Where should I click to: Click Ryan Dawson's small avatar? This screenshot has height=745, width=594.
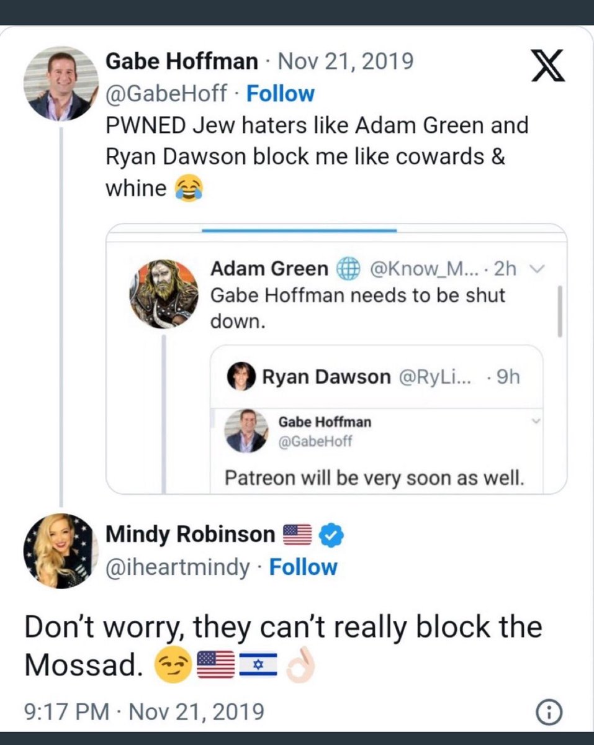click(241, 376)
